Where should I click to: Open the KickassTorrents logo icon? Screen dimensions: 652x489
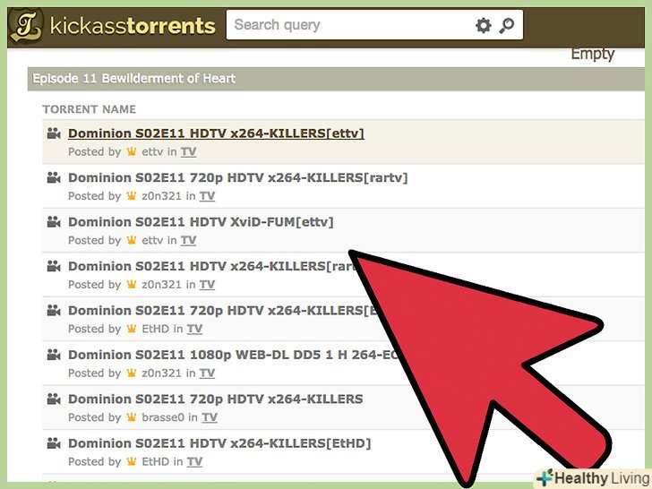point(26,26)
